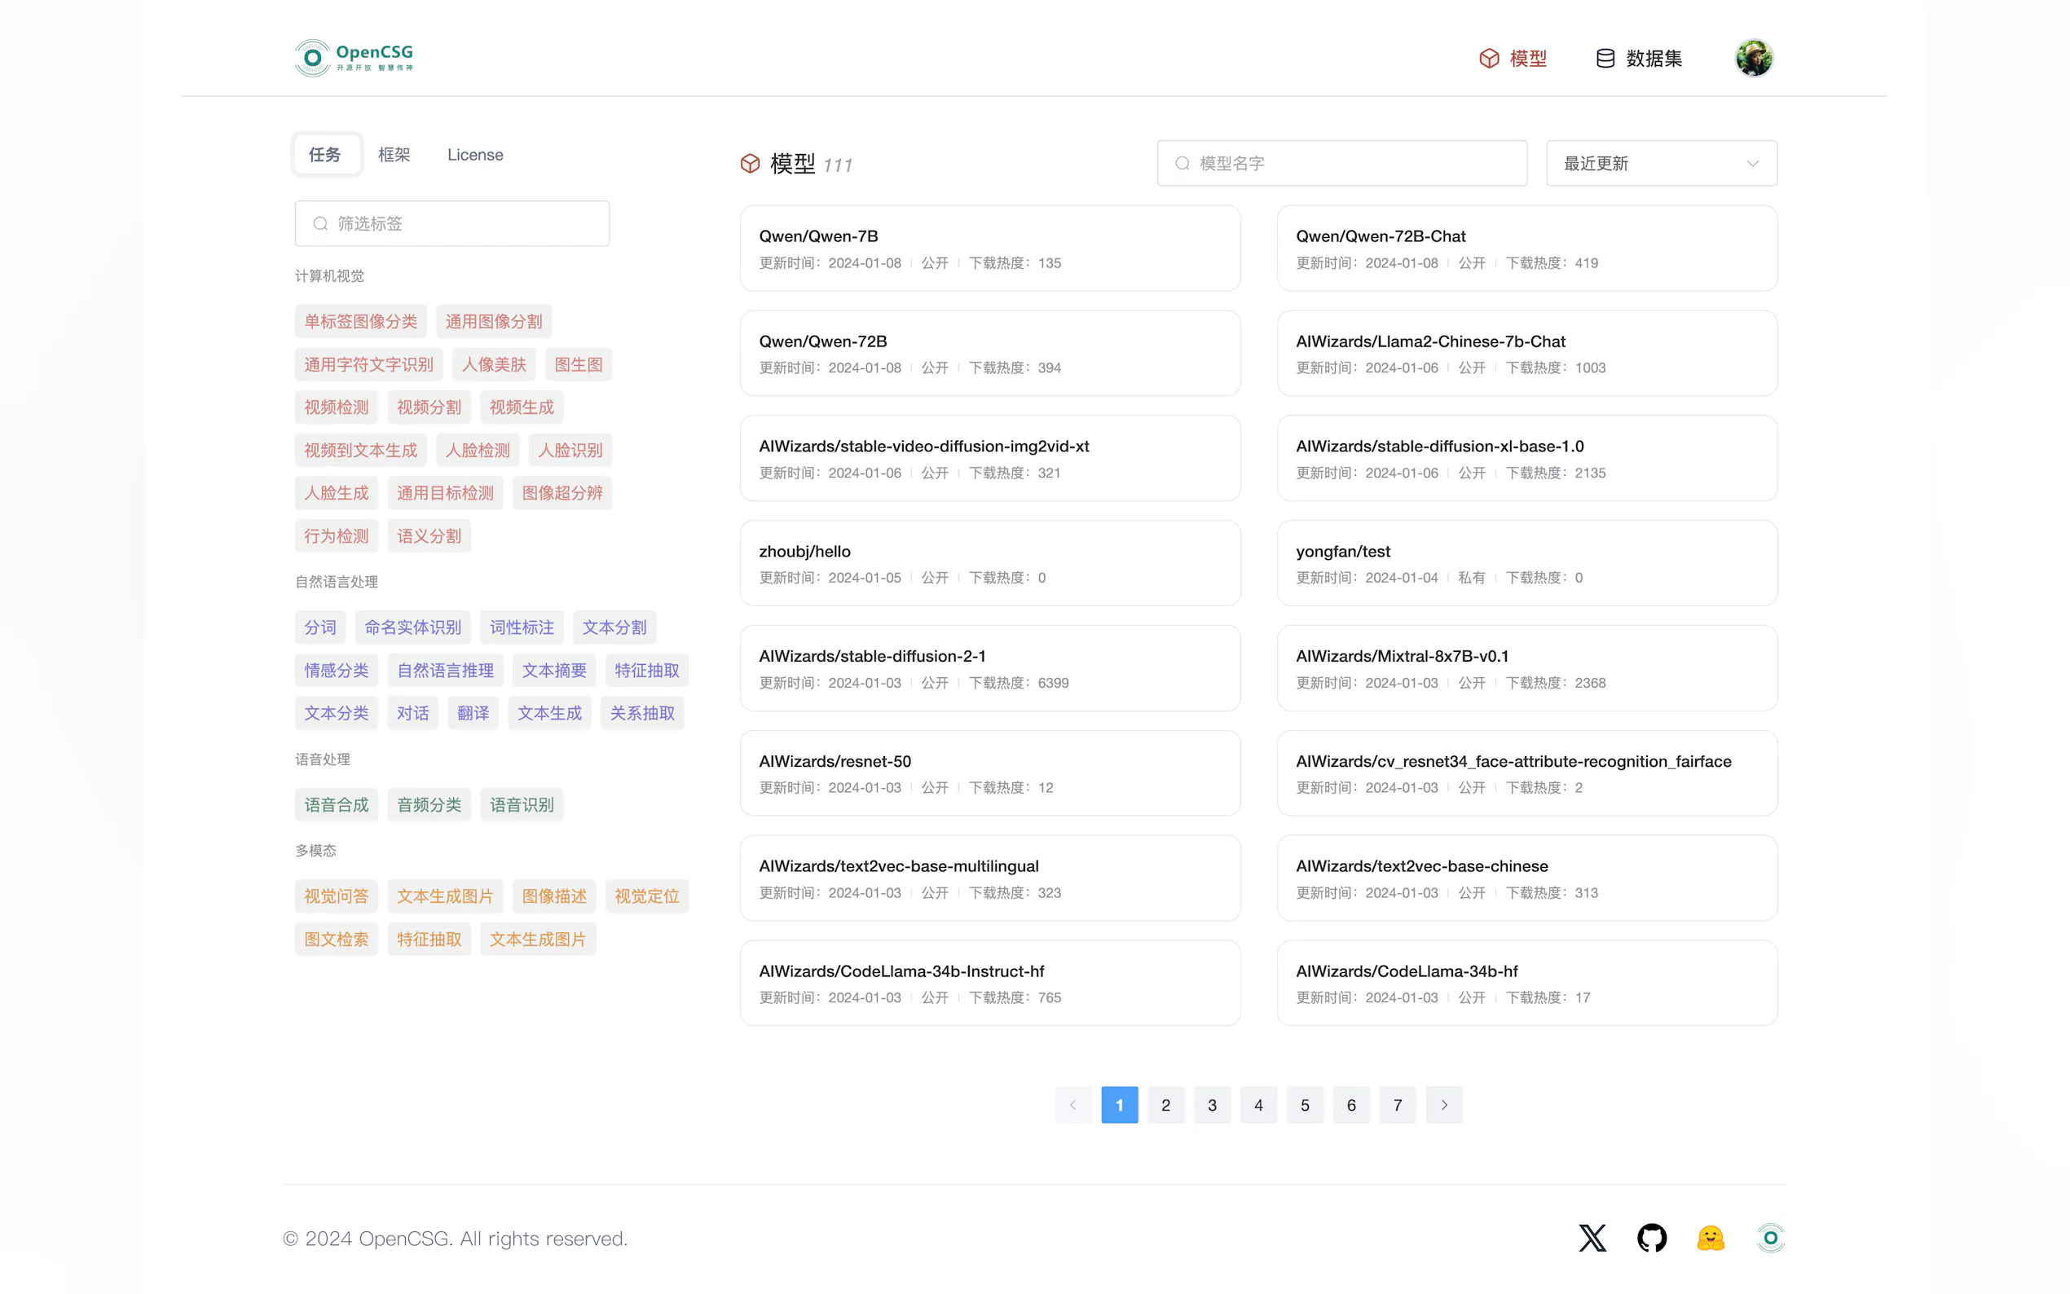
Task: Filter by 通用图像分割 tag
Action: point(494,322)
